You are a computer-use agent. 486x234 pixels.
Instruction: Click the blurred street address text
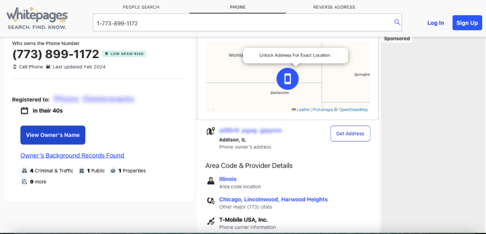pyautogui.click(x=251, y=131)
